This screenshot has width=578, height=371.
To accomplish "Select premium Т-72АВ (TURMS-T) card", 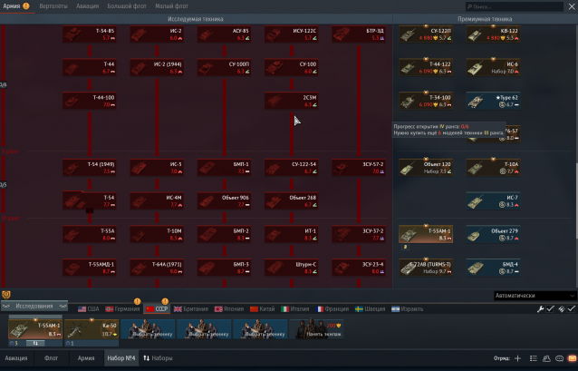I will tap(426, 268).
